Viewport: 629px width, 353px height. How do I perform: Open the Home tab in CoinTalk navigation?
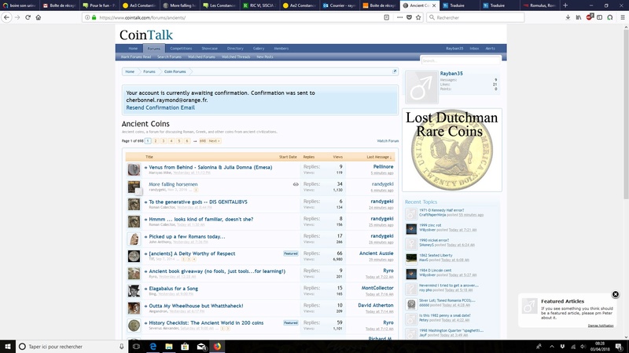click(133, 49)
